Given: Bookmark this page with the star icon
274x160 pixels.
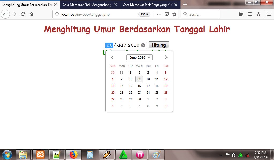Looking at the screenshot, I should pos(174,14).
